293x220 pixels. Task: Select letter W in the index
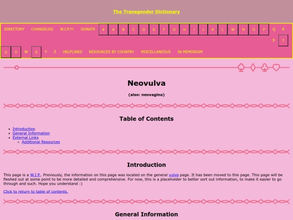tap(26, 52)
